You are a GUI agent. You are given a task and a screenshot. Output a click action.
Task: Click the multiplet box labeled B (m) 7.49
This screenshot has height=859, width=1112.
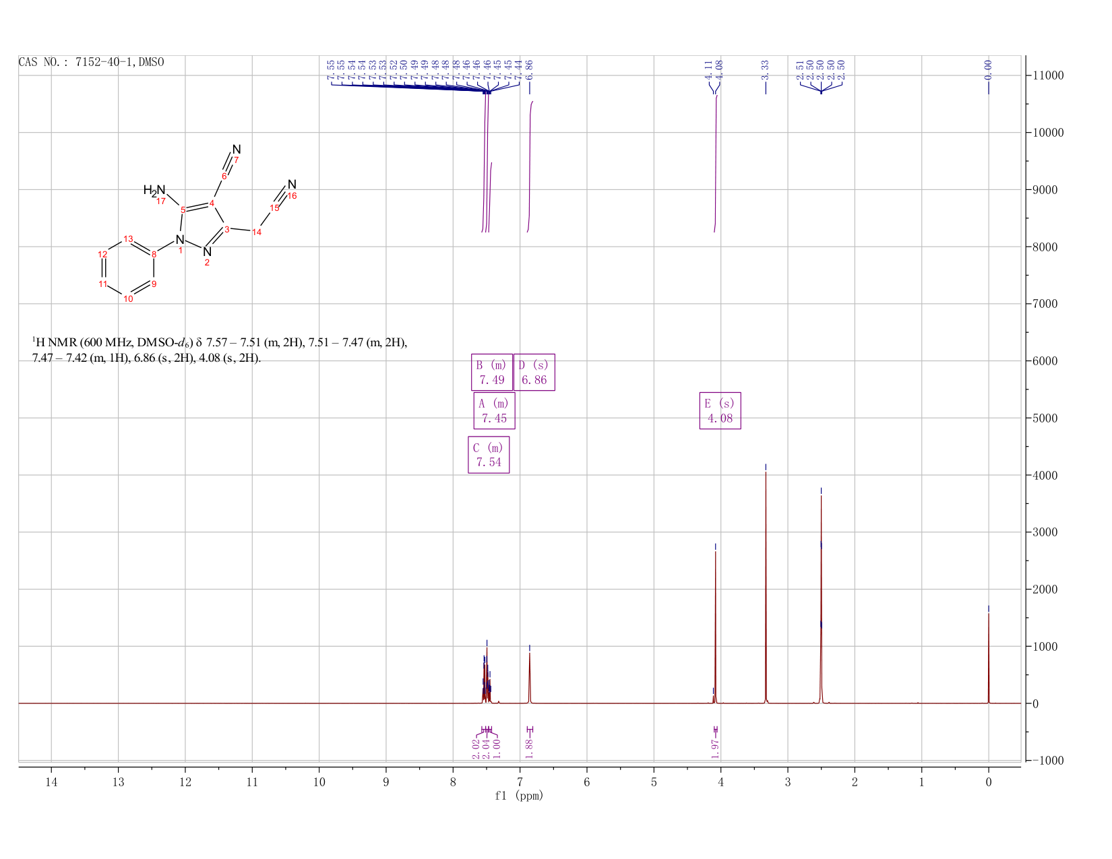tap(492, 372)
